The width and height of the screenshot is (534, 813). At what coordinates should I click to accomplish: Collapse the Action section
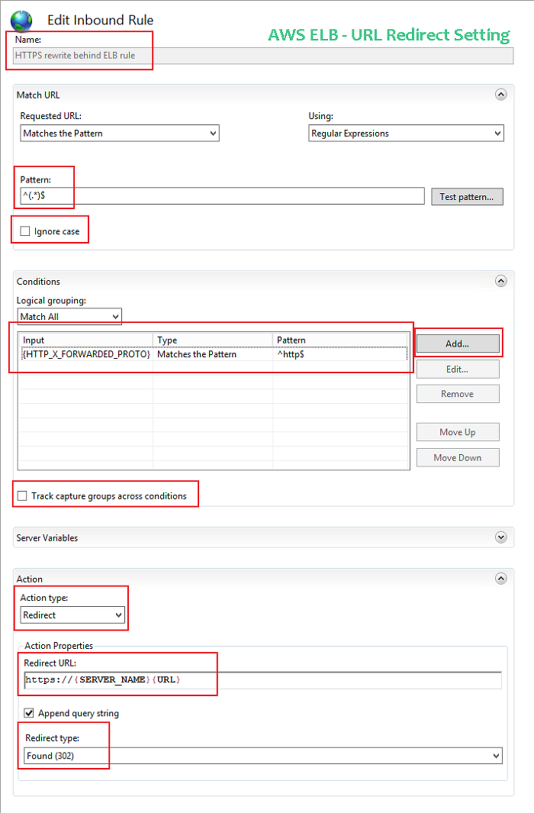click(x=501, y=579)
